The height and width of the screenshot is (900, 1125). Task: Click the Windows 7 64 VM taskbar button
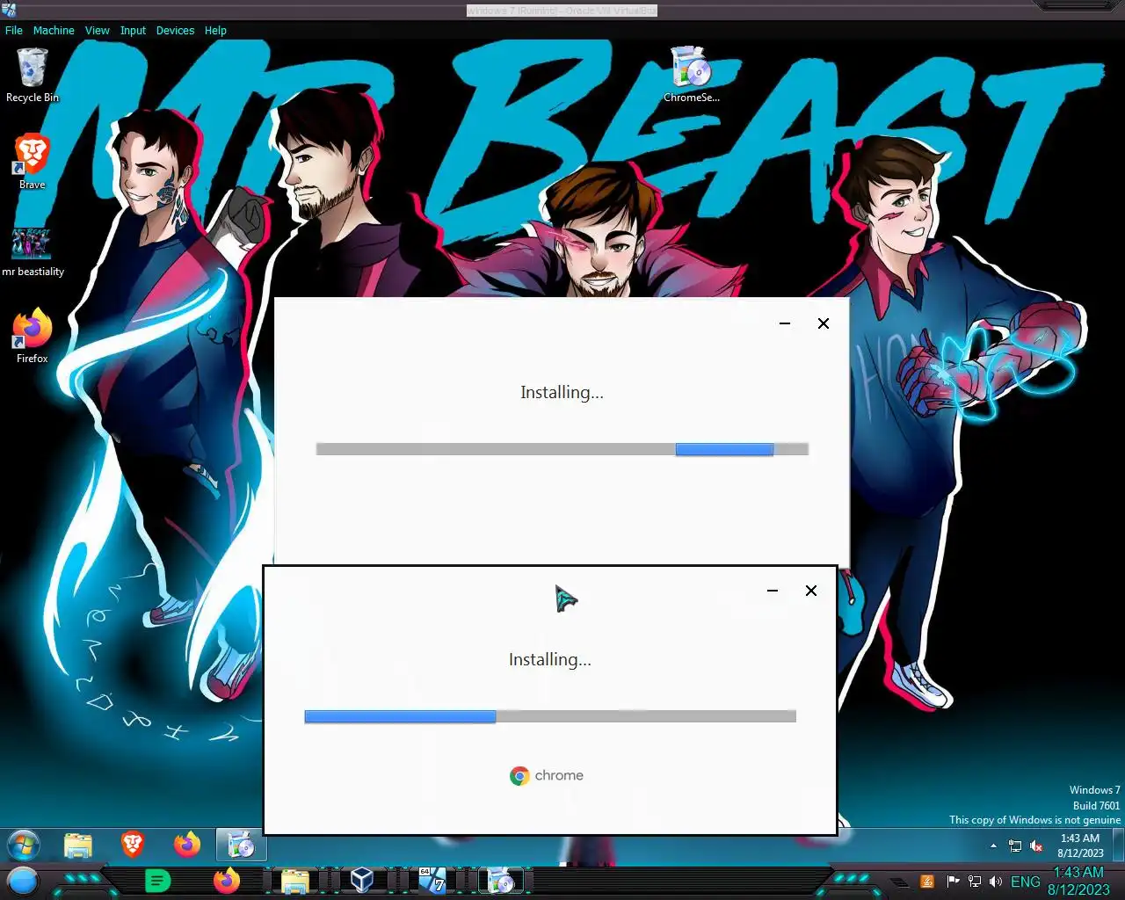click(432, 881)
